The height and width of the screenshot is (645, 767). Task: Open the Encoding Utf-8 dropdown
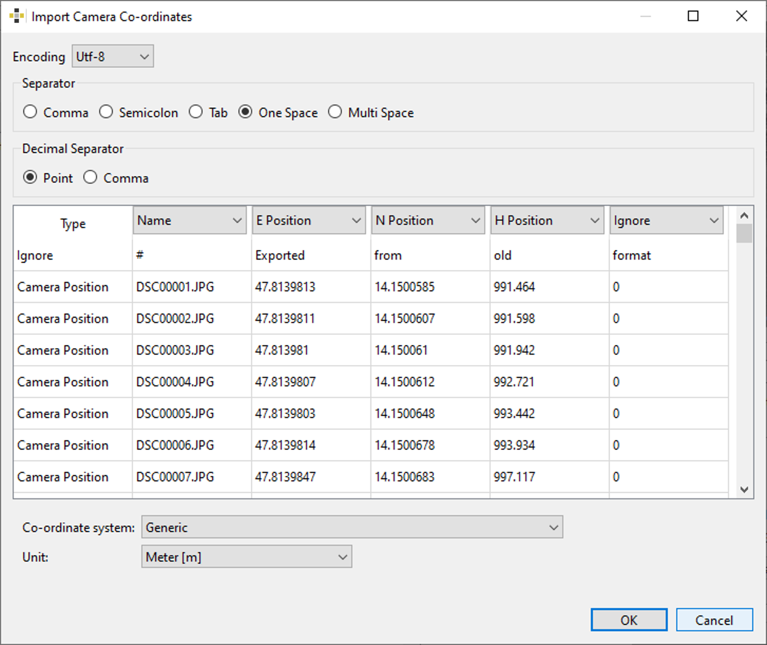(x=113, y=56)
